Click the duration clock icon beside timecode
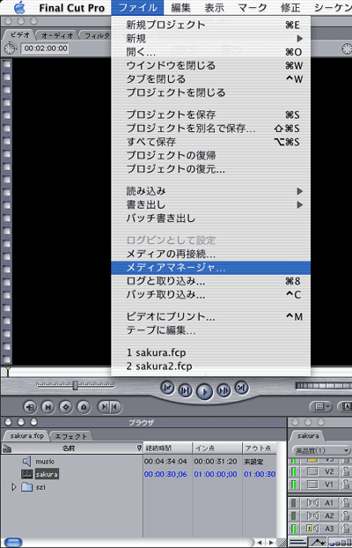Screen dimensions: 352x548 tap(11, 48)
